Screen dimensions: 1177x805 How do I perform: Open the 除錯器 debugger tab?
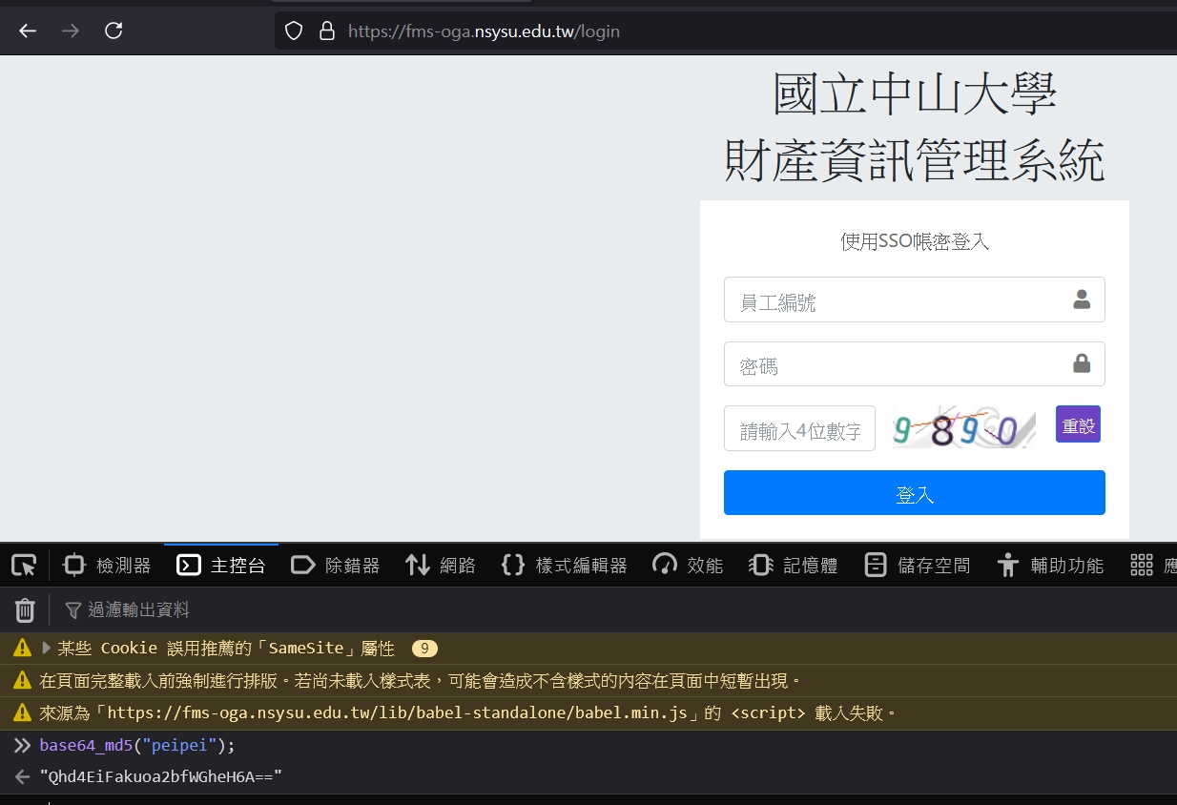tap(336, 566)
